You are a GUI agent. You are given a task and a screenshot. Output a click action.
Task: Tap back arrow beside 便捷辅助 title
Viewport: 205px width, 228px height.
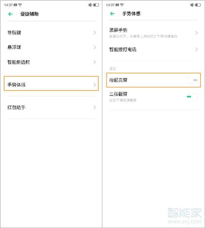tap(11, 14)
